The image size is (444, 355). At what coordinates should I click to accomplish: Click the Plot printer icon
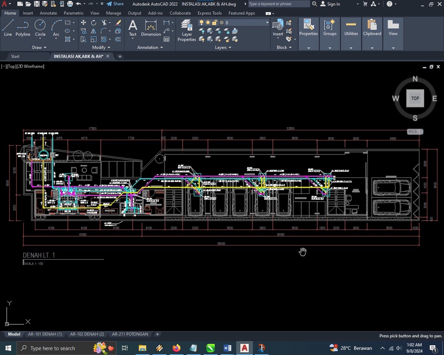[x=70, y=4]
